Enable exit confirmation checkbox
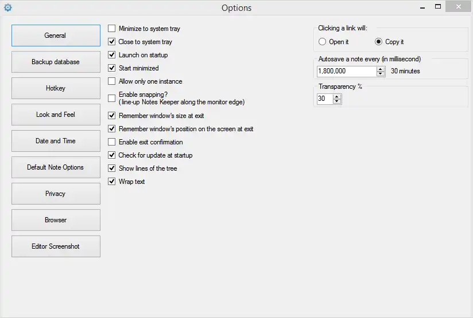This screenshot has height=318, width=473. pyautogui.click(x=112, y=142)
